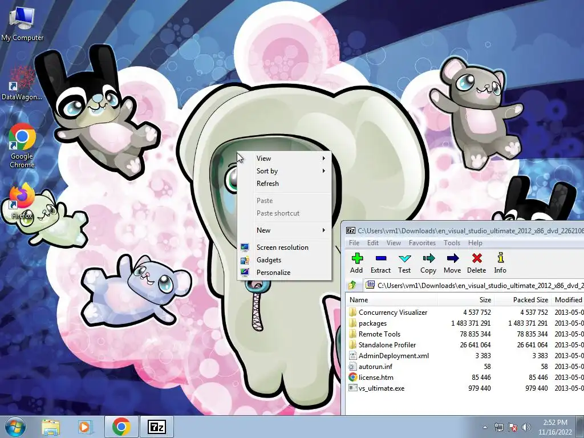The width and height of the screenshot is (584, 438).
Task: Click the volume speaker tray icon
Action: (526, 427)
